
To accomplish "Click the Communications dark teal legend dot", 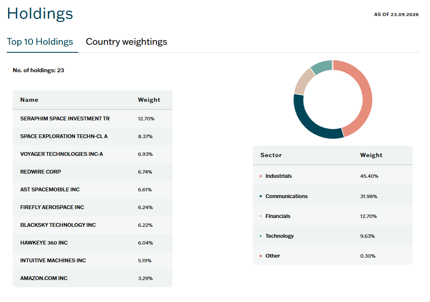I will coord(260,196).
